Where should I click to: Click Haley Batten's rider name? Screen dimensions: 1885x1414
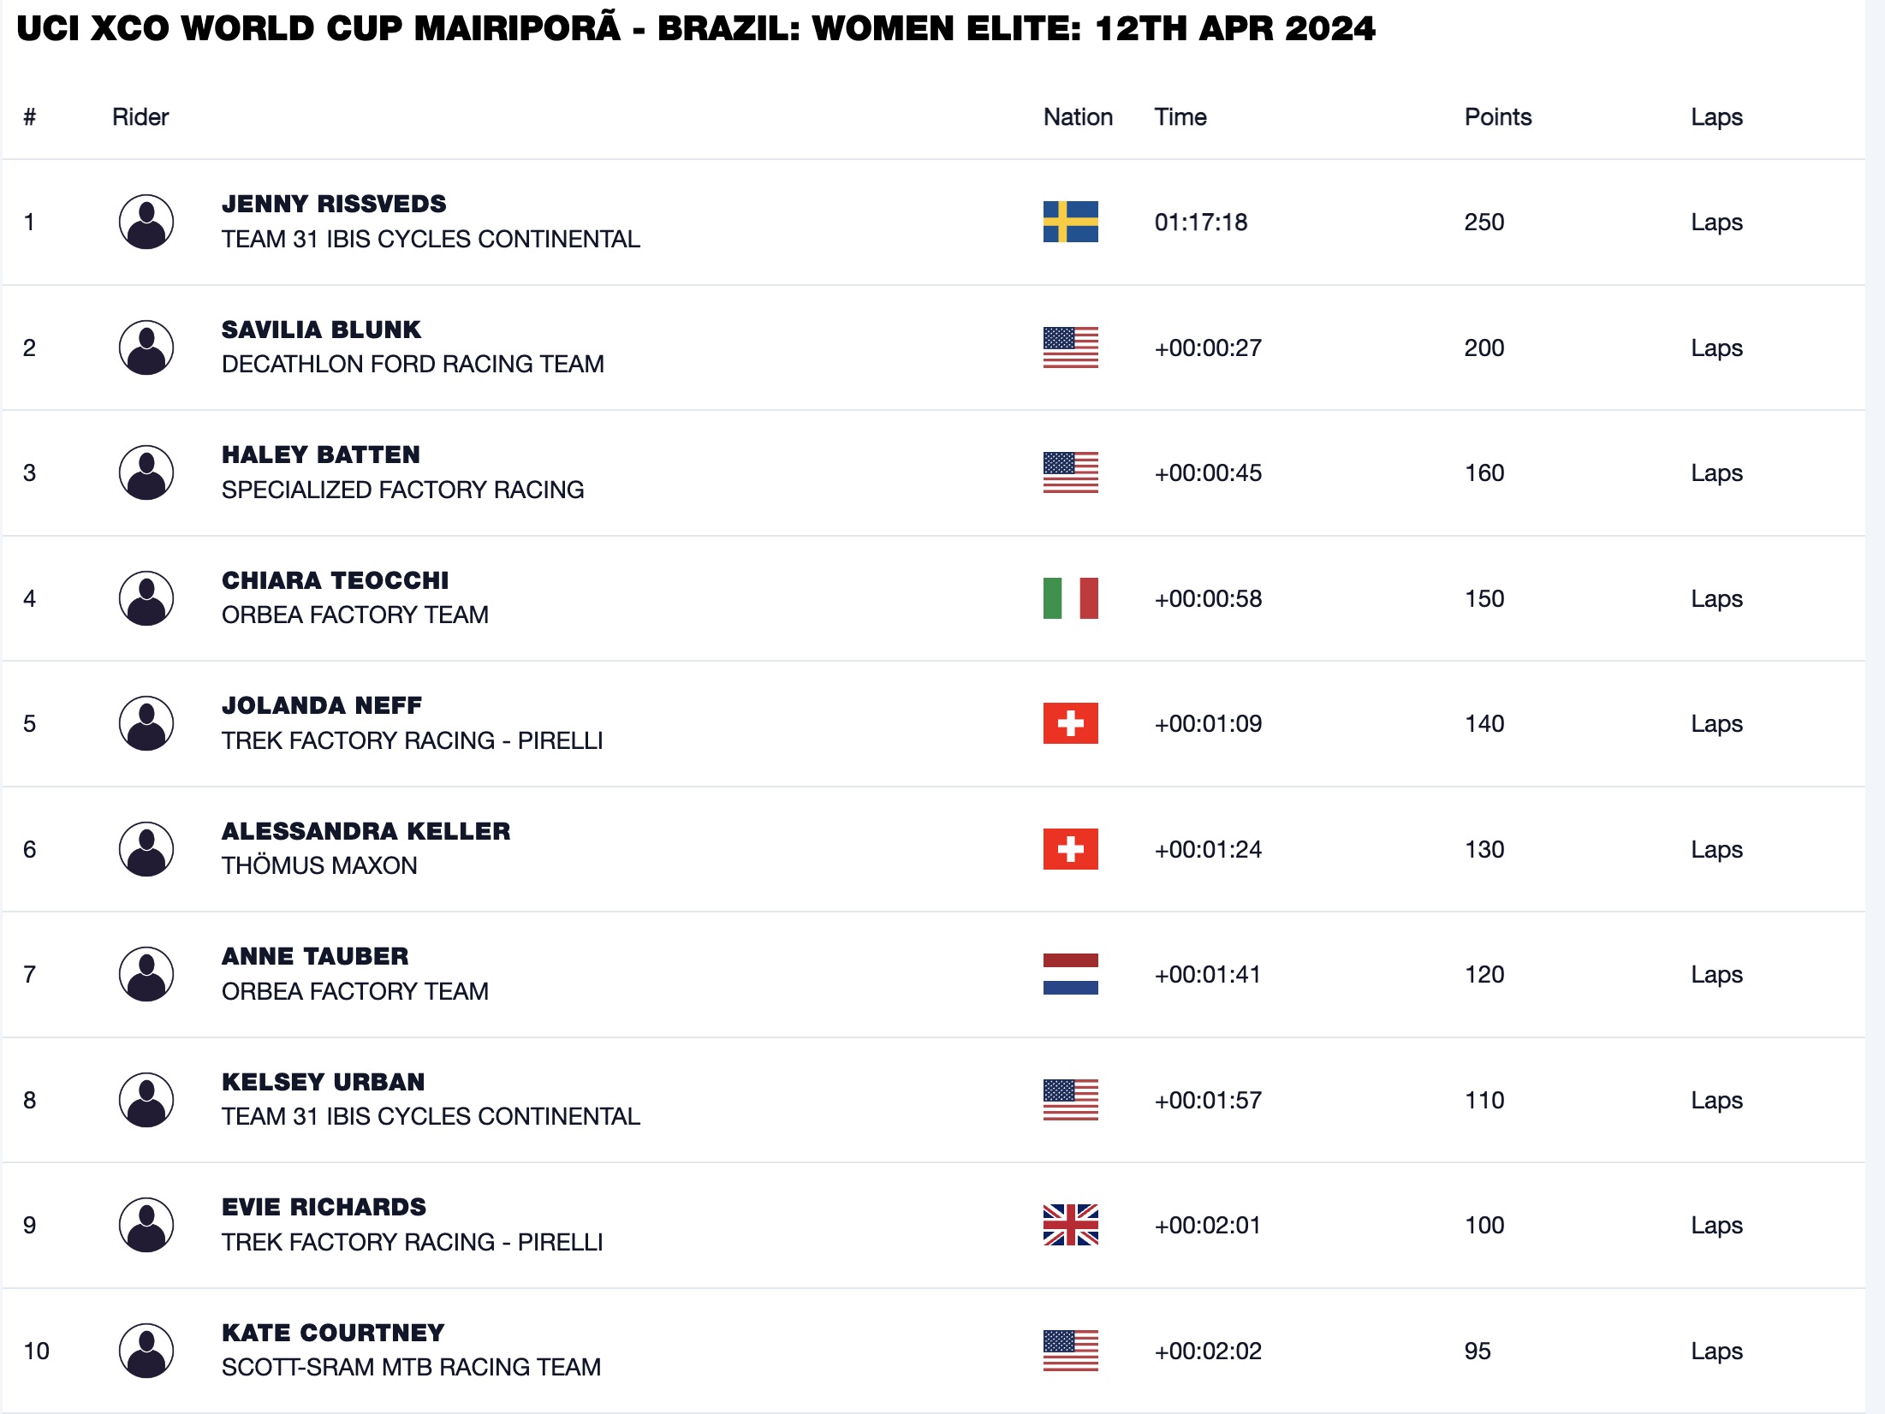(321, 454)
